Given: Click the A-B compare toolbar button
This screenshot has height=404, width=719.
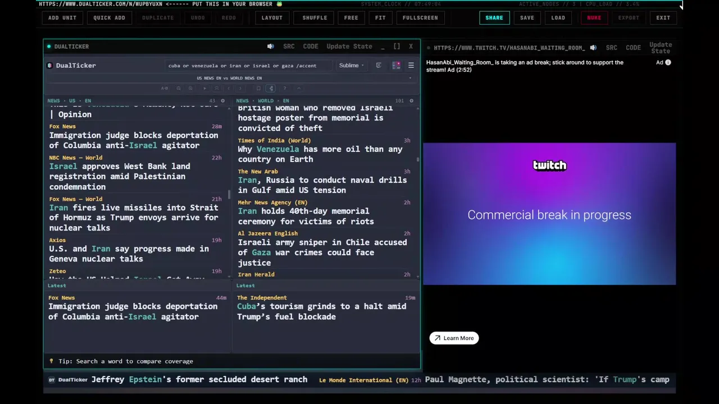Looking at the screenshot, I should click(165, 88).
